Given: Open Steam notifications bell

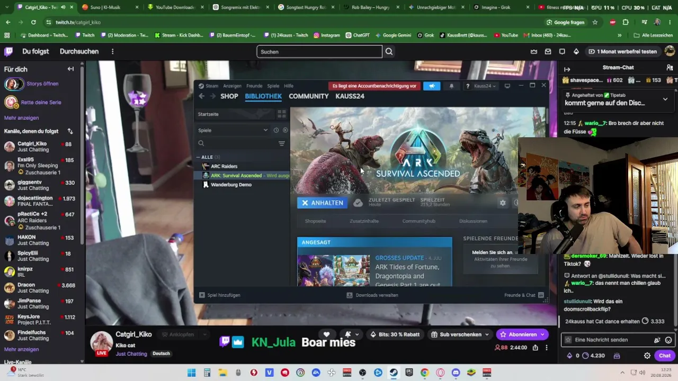Looking at the screenshot, I should click(x=451, y=86).
